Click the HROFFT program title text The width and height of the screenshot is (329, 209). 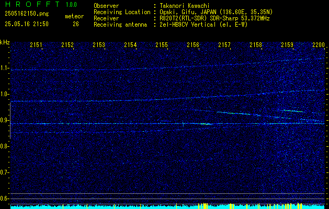pyautogui.click(x=32, y=4)
